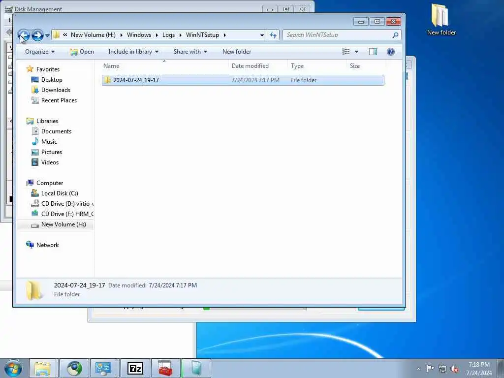This screenshot has width=504, height=378.
Task: Click the search magnifier icon
Action: pos(396,35)
